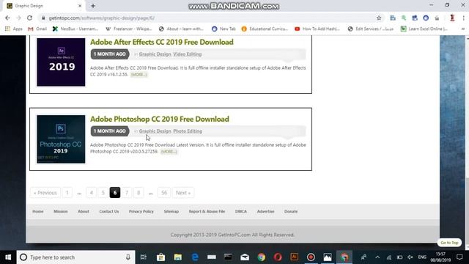Open Sitemap footer link
Image resolution: width=469 pixels, height=264 pixels.
pos(171,211)
